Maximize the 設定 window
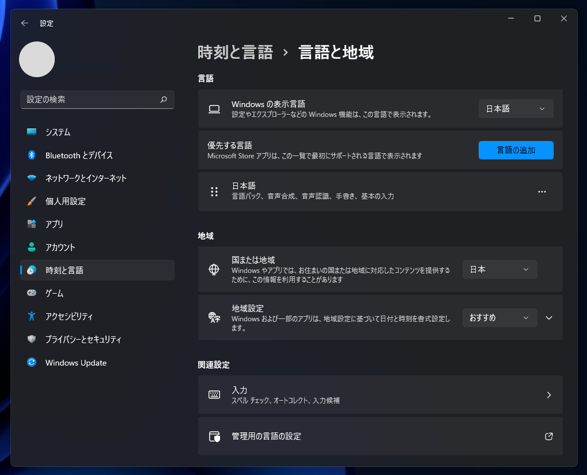This screenshot has width=587, height=475. tap(537, 18)
